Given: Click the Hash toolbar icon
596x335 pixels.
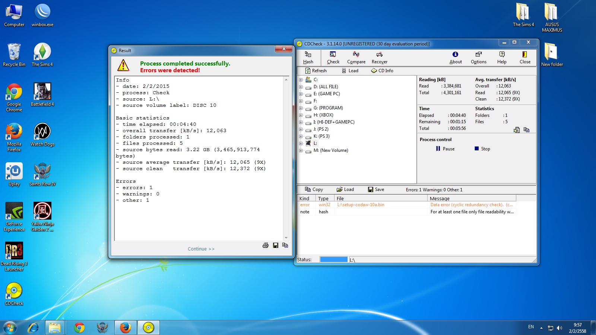Looking at the screenshot, I should pos(308,58).
